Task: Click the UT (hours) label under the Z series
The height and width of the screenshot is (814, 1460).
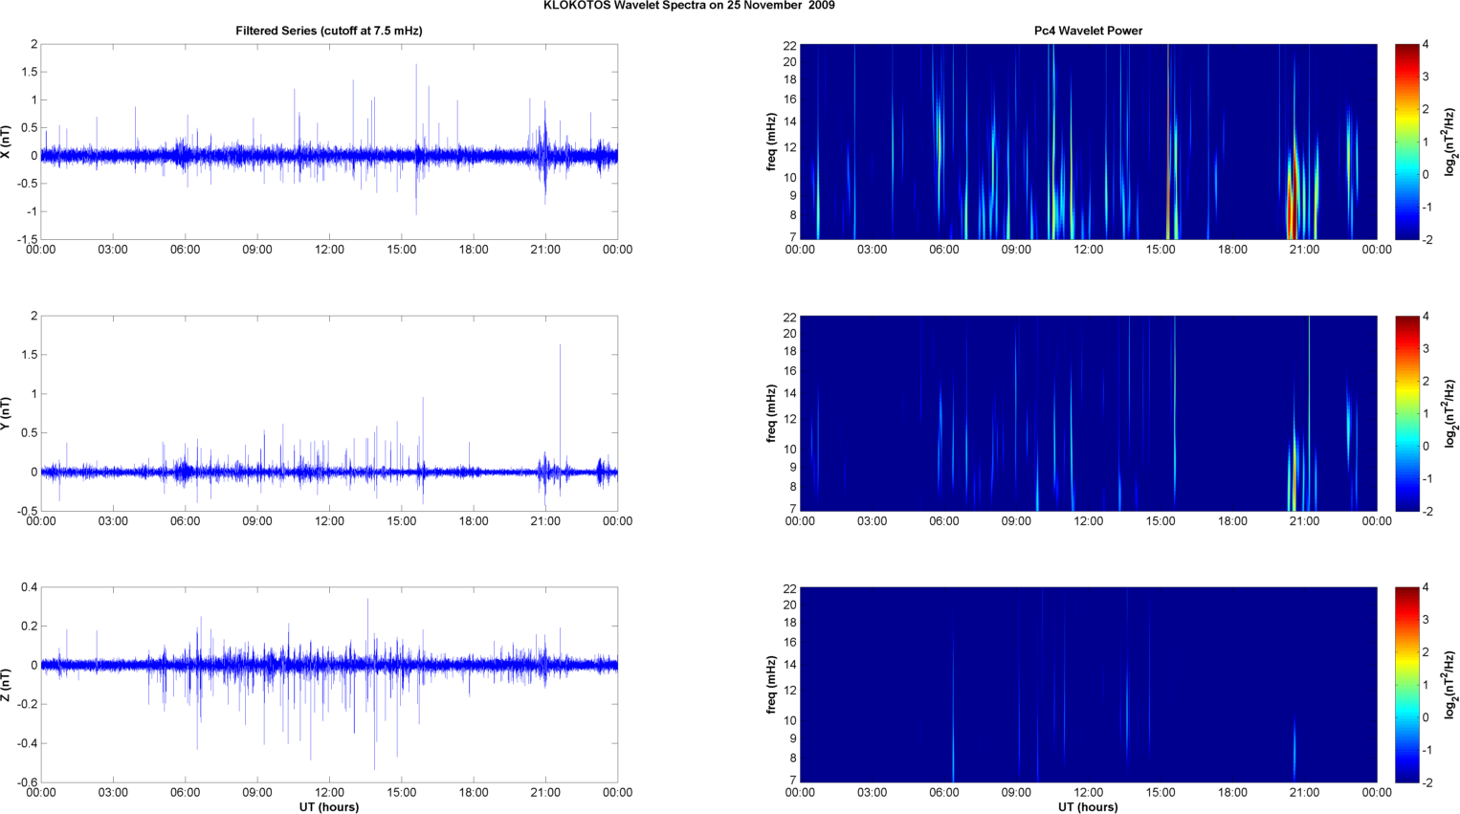Action: pos(328,806)
